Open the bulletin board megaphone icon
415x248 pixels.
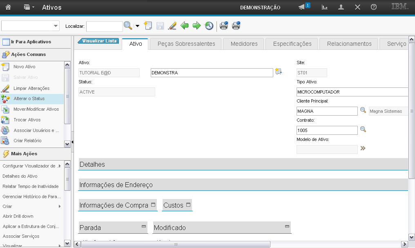pos(302,7)
